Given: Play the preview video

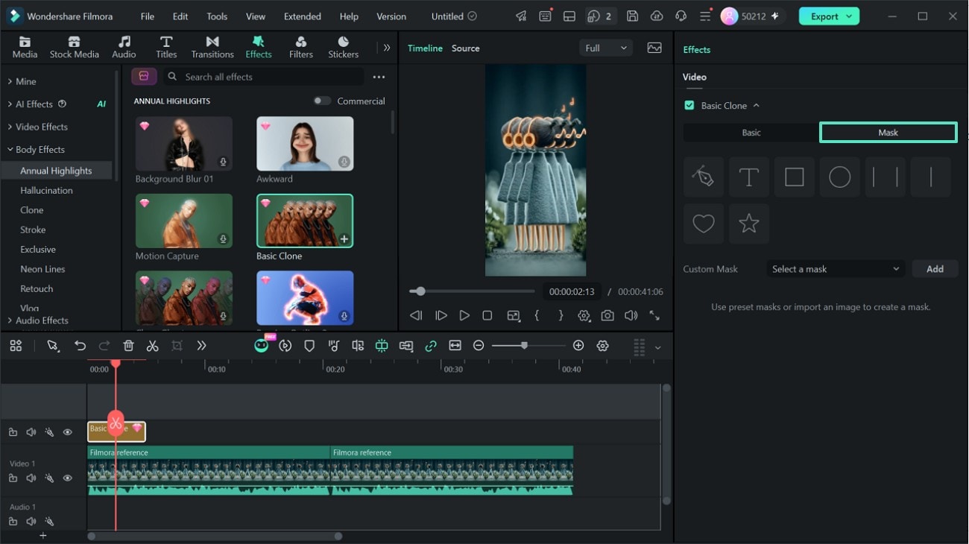Looking at the screenshot, I should tap(464, 316).
